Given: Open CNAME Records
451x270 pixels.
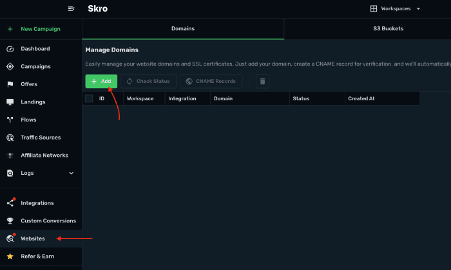Looking at the screenshot, I should pyautogui.click(x=211, y=81).
